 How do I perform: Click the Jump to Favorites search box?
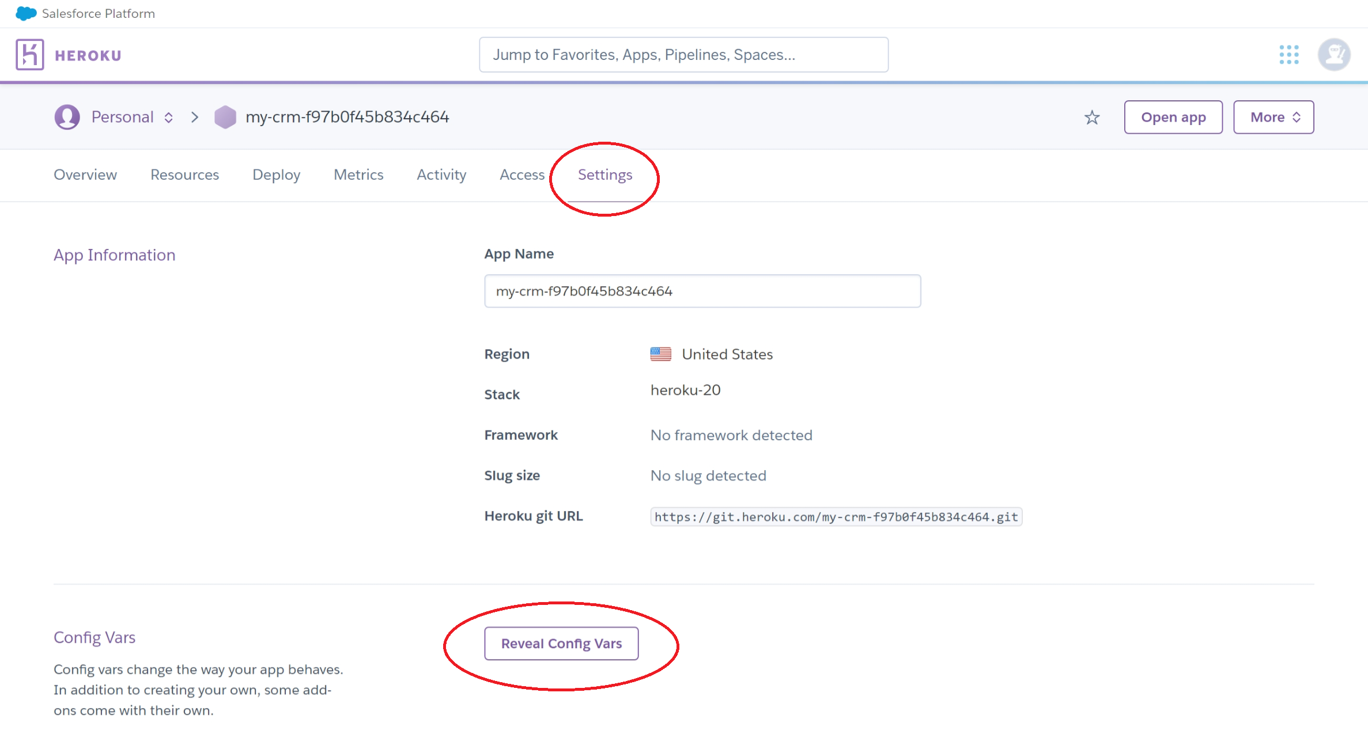(683, 55)
